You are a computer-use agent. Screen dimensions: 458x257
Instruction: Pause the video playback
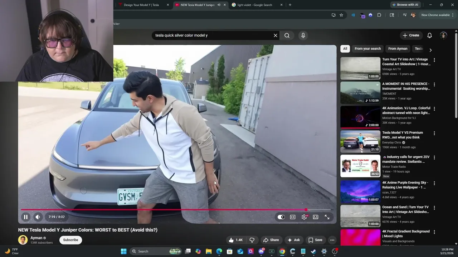pos(26,217)
